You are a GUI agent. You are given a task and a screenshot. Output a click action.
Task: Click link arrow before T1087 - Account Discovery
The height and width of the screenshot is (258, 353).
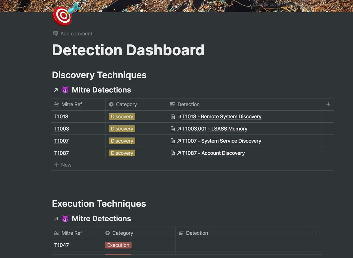coord(179,153)
